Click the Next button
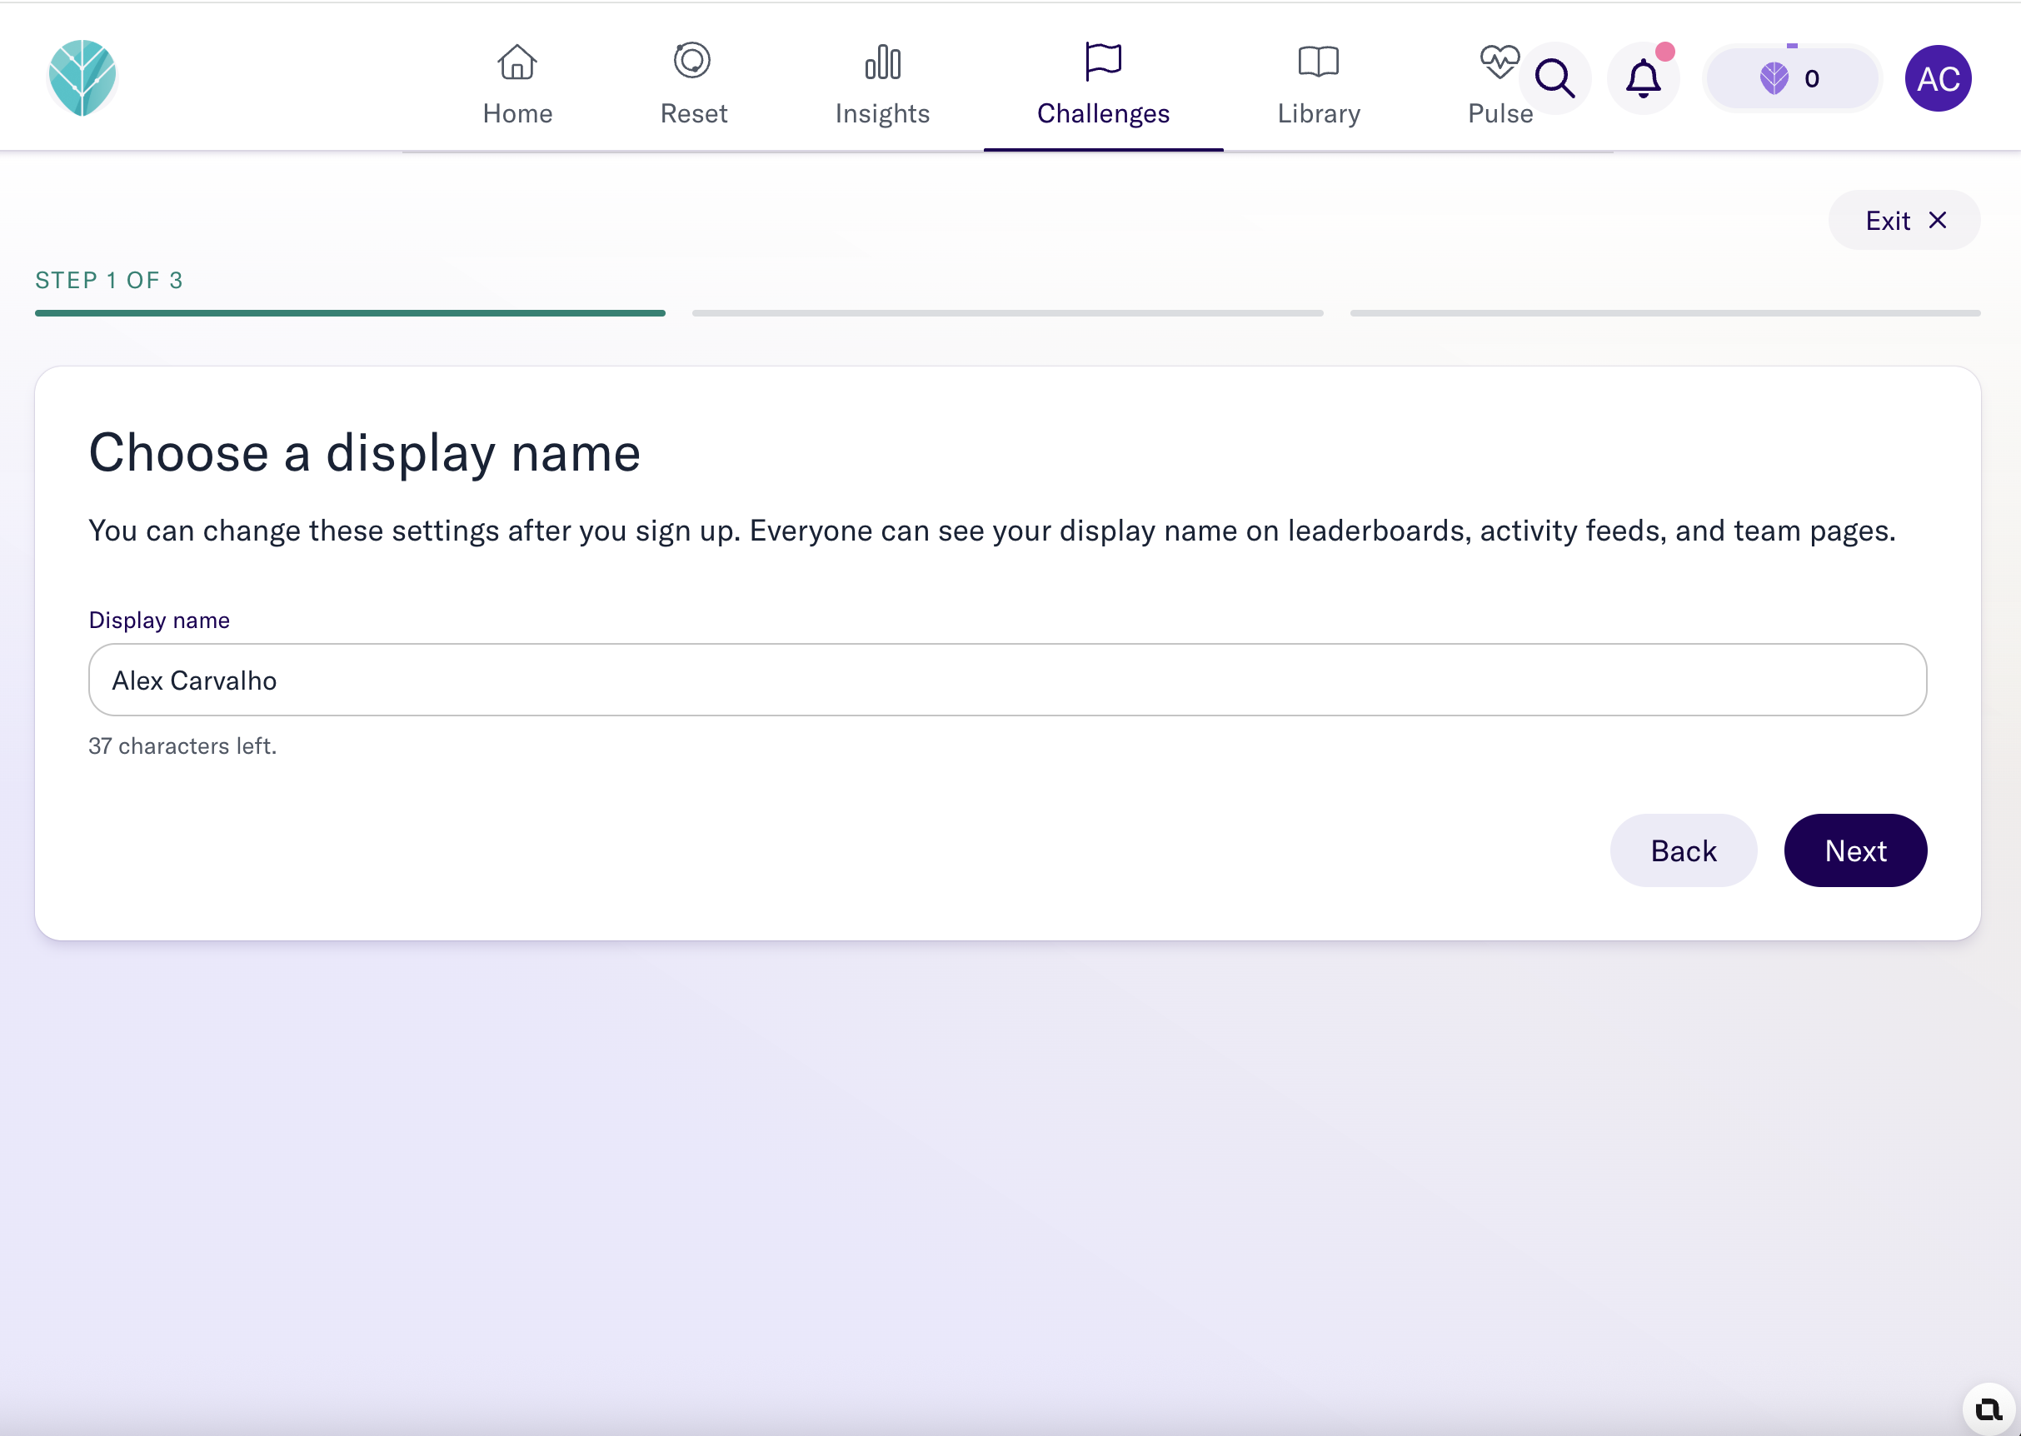This screenshot has height=1436, width=2021. pyautogui.click(x=1855, y=850)
